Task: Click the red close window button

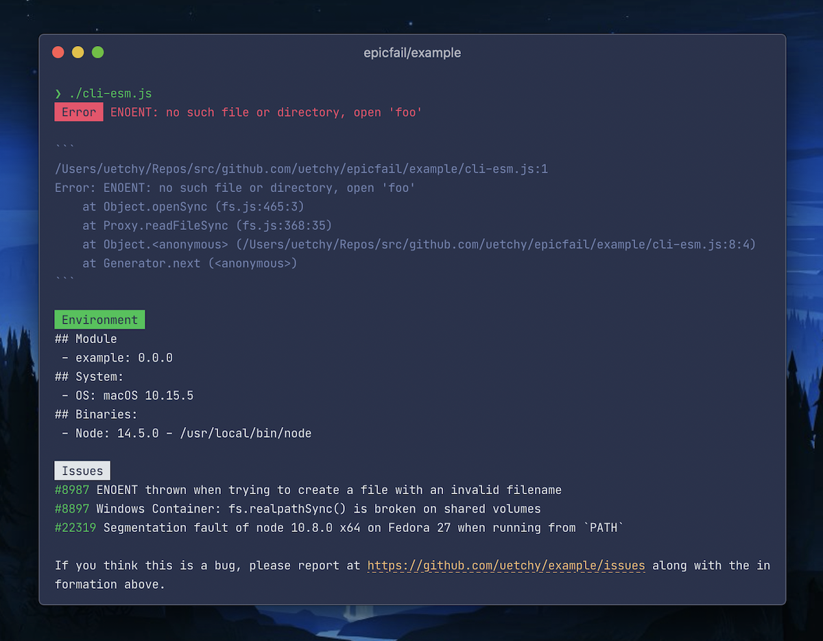Action: 58,52
